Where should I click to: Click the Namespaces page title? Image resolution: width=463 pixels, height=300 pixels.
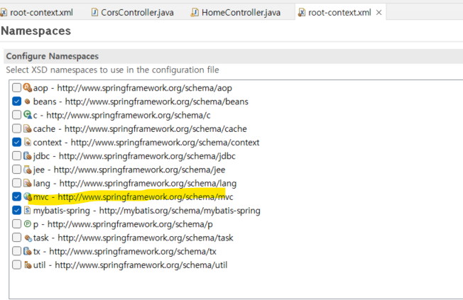pos(36,30)
